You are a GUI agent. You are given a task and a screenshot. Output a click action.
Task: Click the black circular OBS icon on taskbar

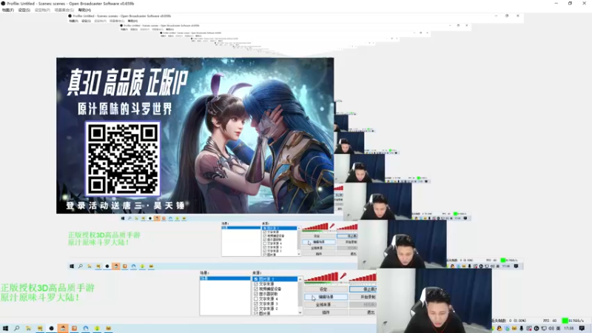(x=51, y=328)
